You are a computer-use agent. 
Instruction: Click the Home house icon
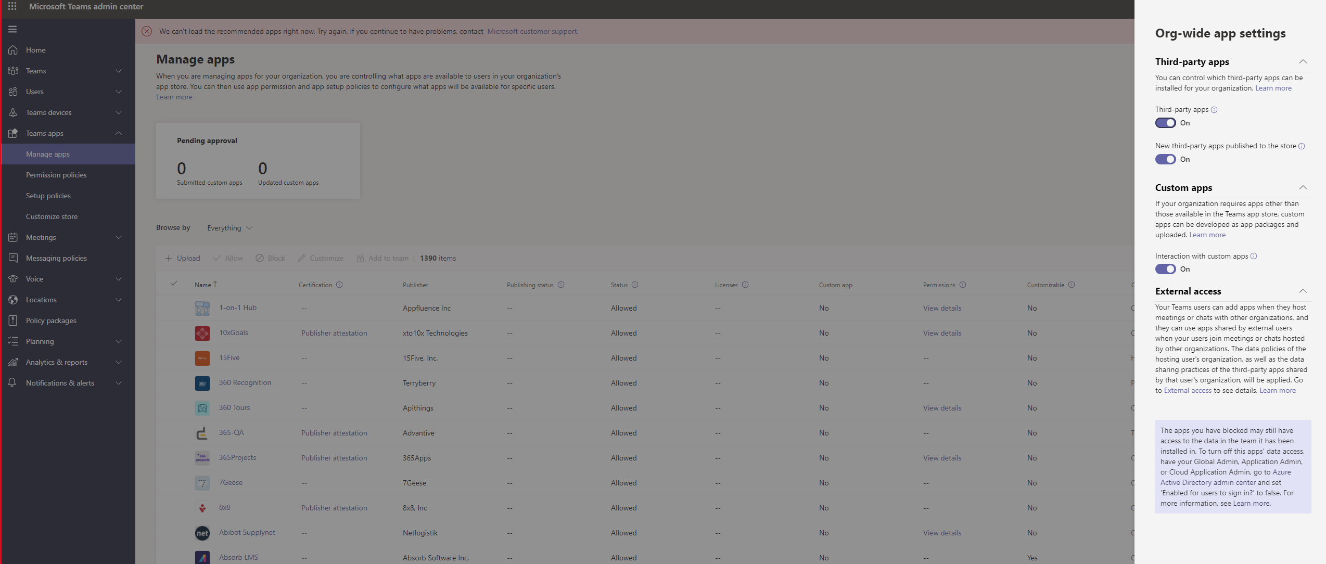click(x=13, y=50)
